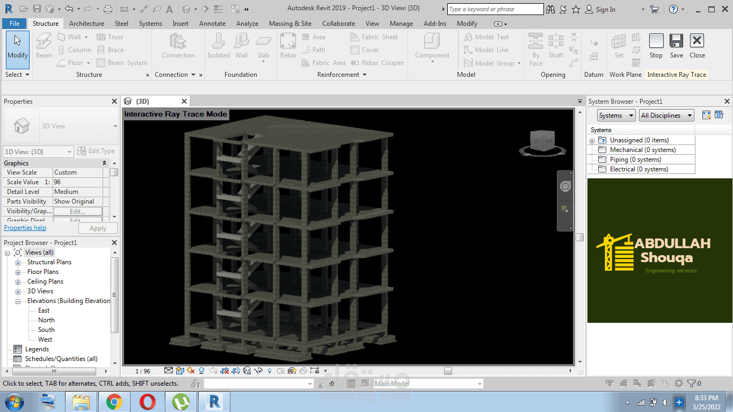Click the 3D view horizontal scrollbar thumb
Viewport: 733px width, 412px height.
click(x=448, y=371)
